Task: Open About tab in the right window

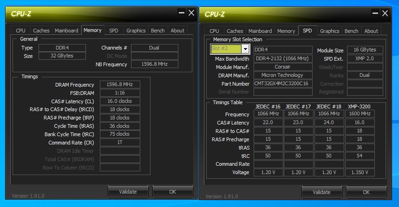Action: pos(371,31)
